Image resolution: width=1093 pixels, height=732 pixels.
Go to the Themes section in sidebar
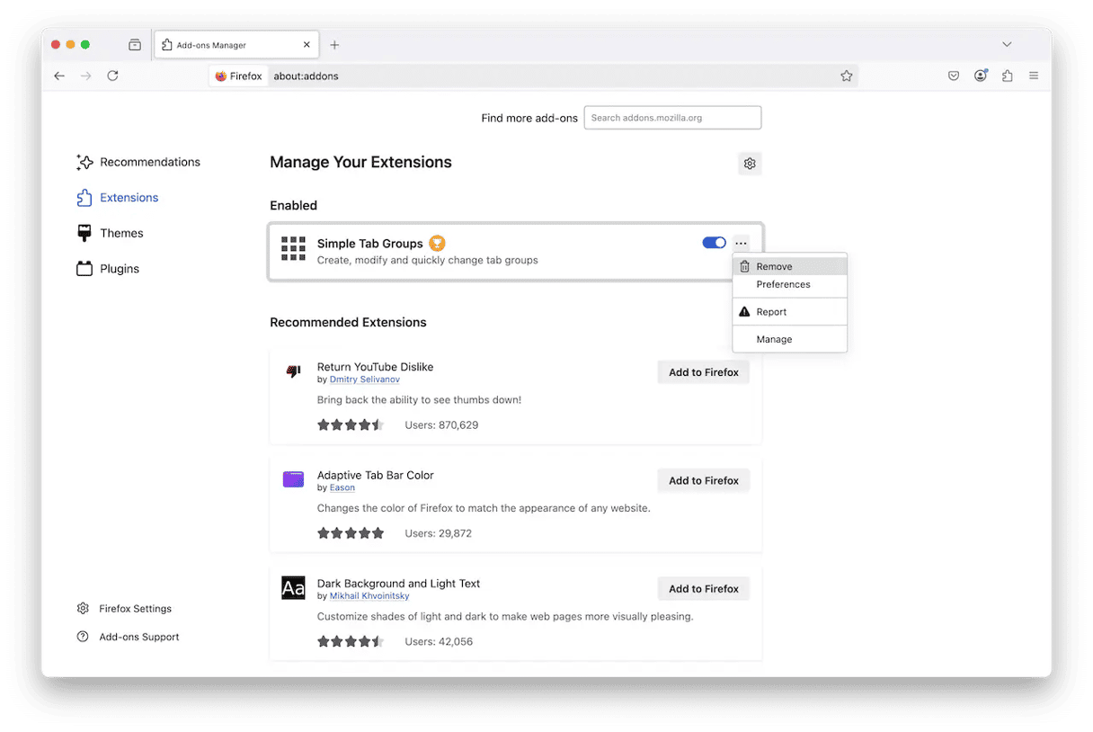coord(121,233)
